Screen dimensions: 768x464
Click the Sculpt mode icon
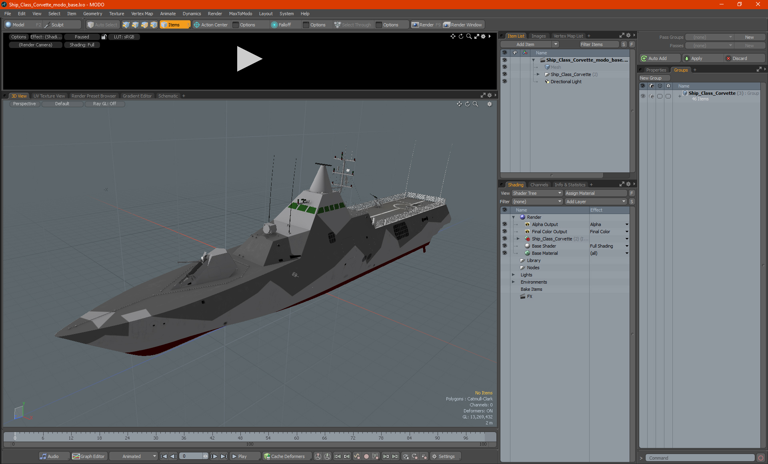(x=47, y=25)
